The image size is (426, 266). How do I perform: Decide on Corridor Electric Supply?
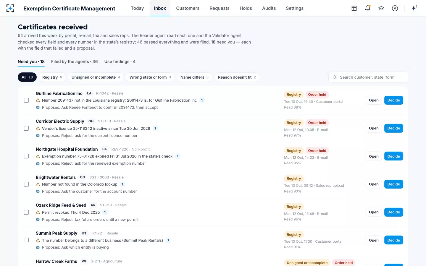tap(393, 128)
